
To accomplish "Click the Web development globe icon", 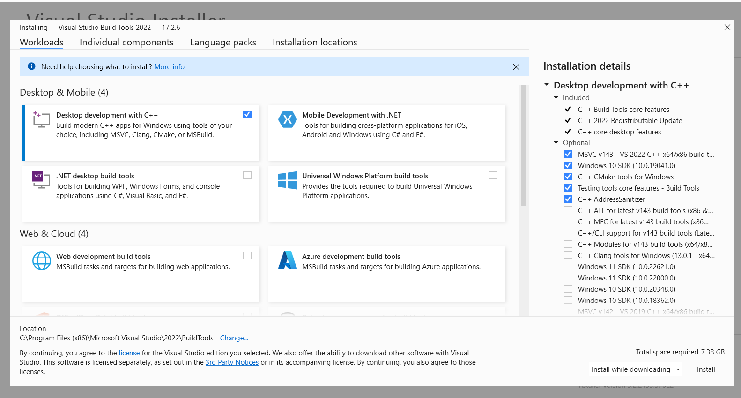I will [x=41, y=261].
